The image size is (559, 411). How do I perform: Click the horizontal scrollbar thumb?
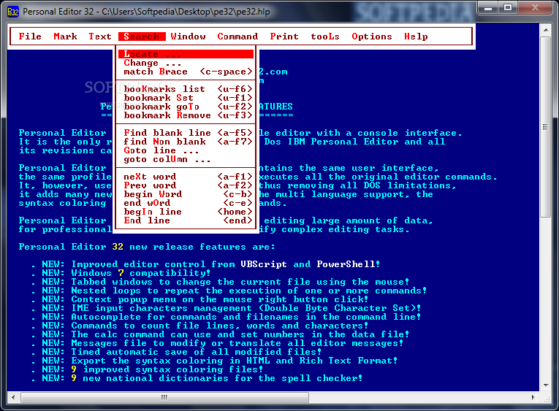pyautogui.click(x=164, y=397)
